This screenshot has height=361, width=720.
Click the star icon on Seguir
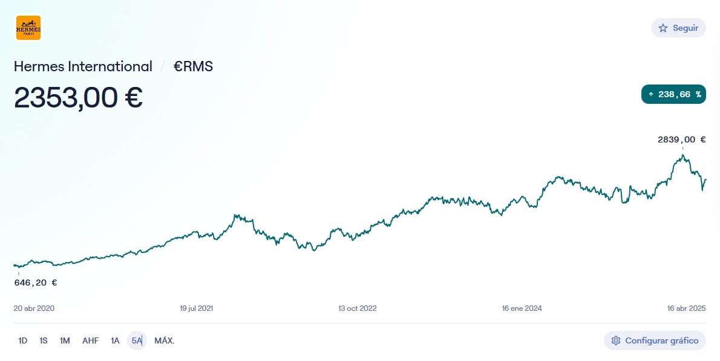click(x=663, y=28)
